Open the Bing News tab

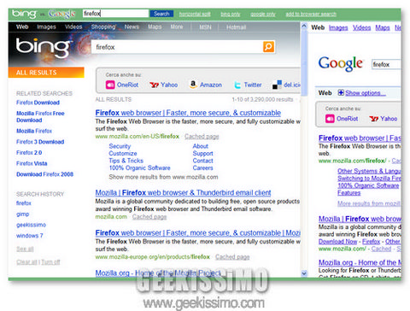click(x=132, y=27)
